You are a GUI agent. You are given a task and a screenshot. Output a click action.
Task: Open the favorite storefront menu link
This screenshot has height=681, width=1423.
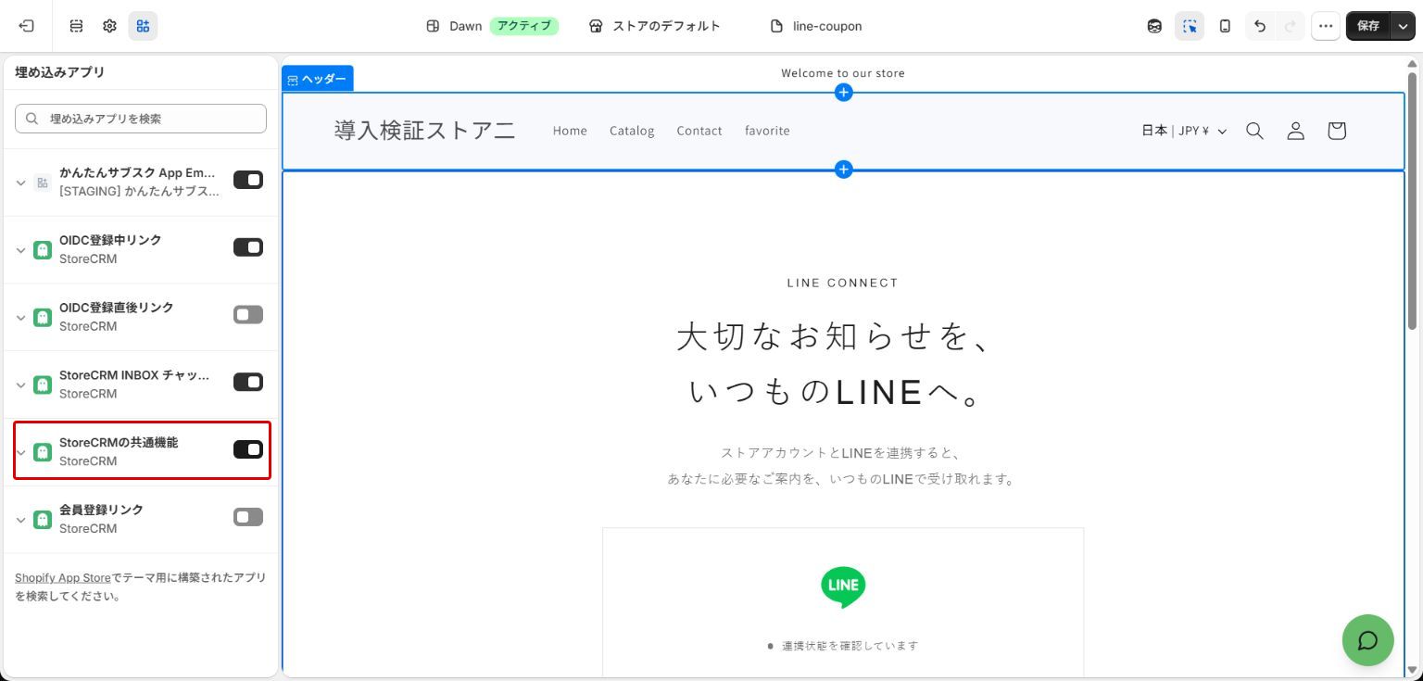[767, 131]
